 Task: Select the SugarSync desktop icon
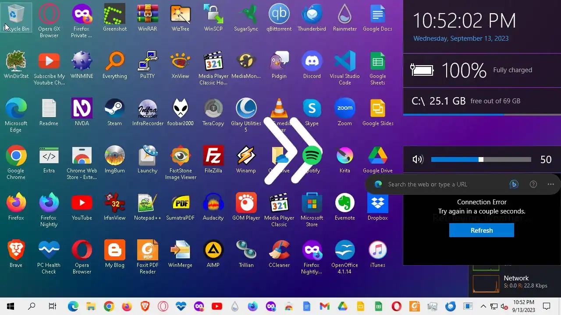(246, 18)
